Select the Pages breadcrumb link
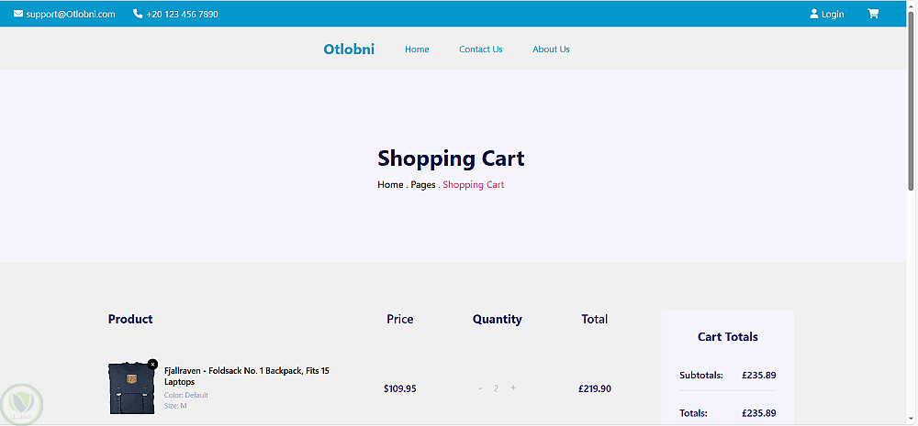The image size is (918, 426). 423,185
